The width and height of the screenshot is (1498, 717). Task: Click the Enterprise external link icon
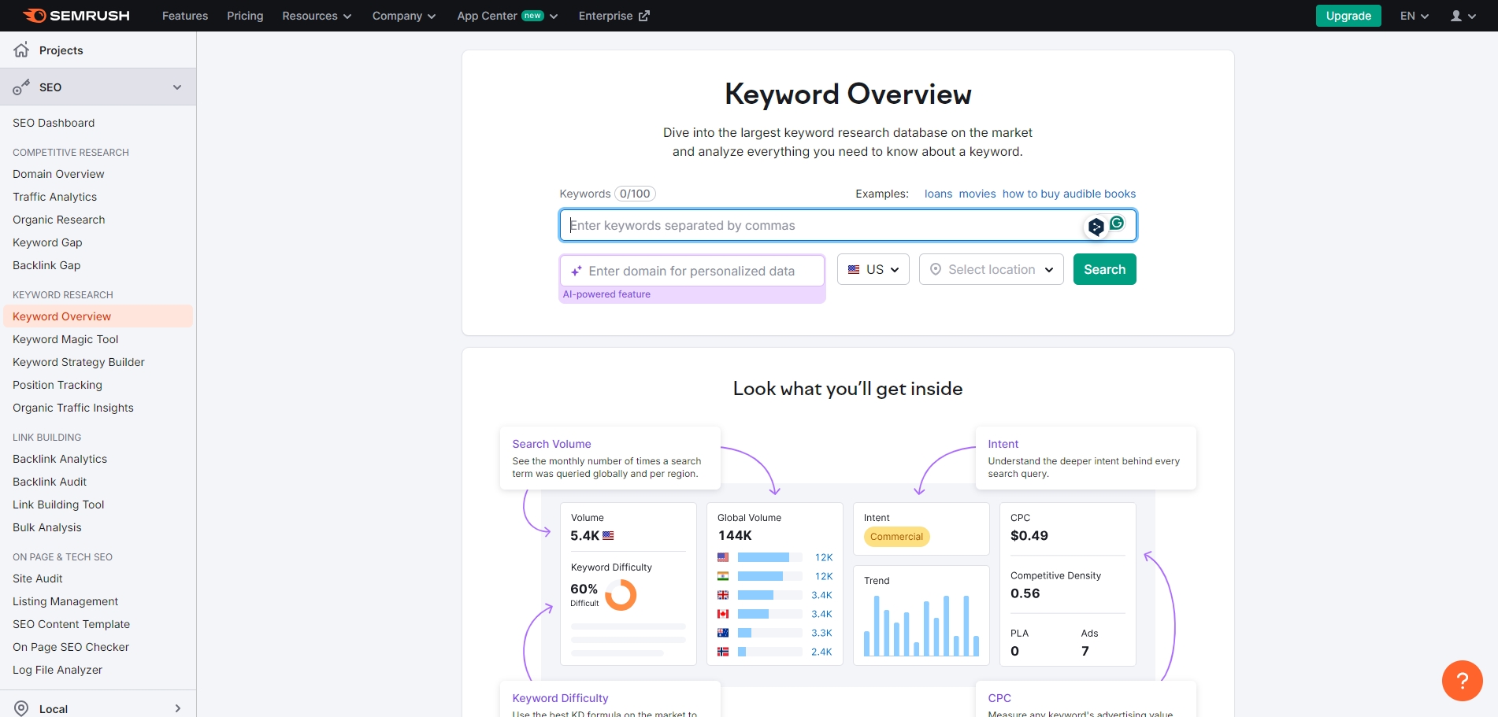pyautogui.click(x=644, y=16)
